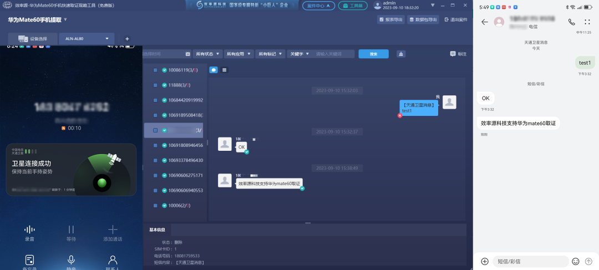Click the 短信/彩信 message input field

[x=531, y=261]
